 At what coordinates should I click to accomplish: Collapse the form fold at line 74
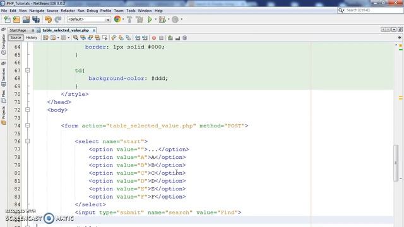click(28, 125)
